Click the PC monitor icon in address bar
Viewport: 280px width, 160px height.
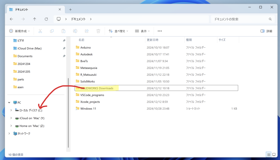[59, 19]
